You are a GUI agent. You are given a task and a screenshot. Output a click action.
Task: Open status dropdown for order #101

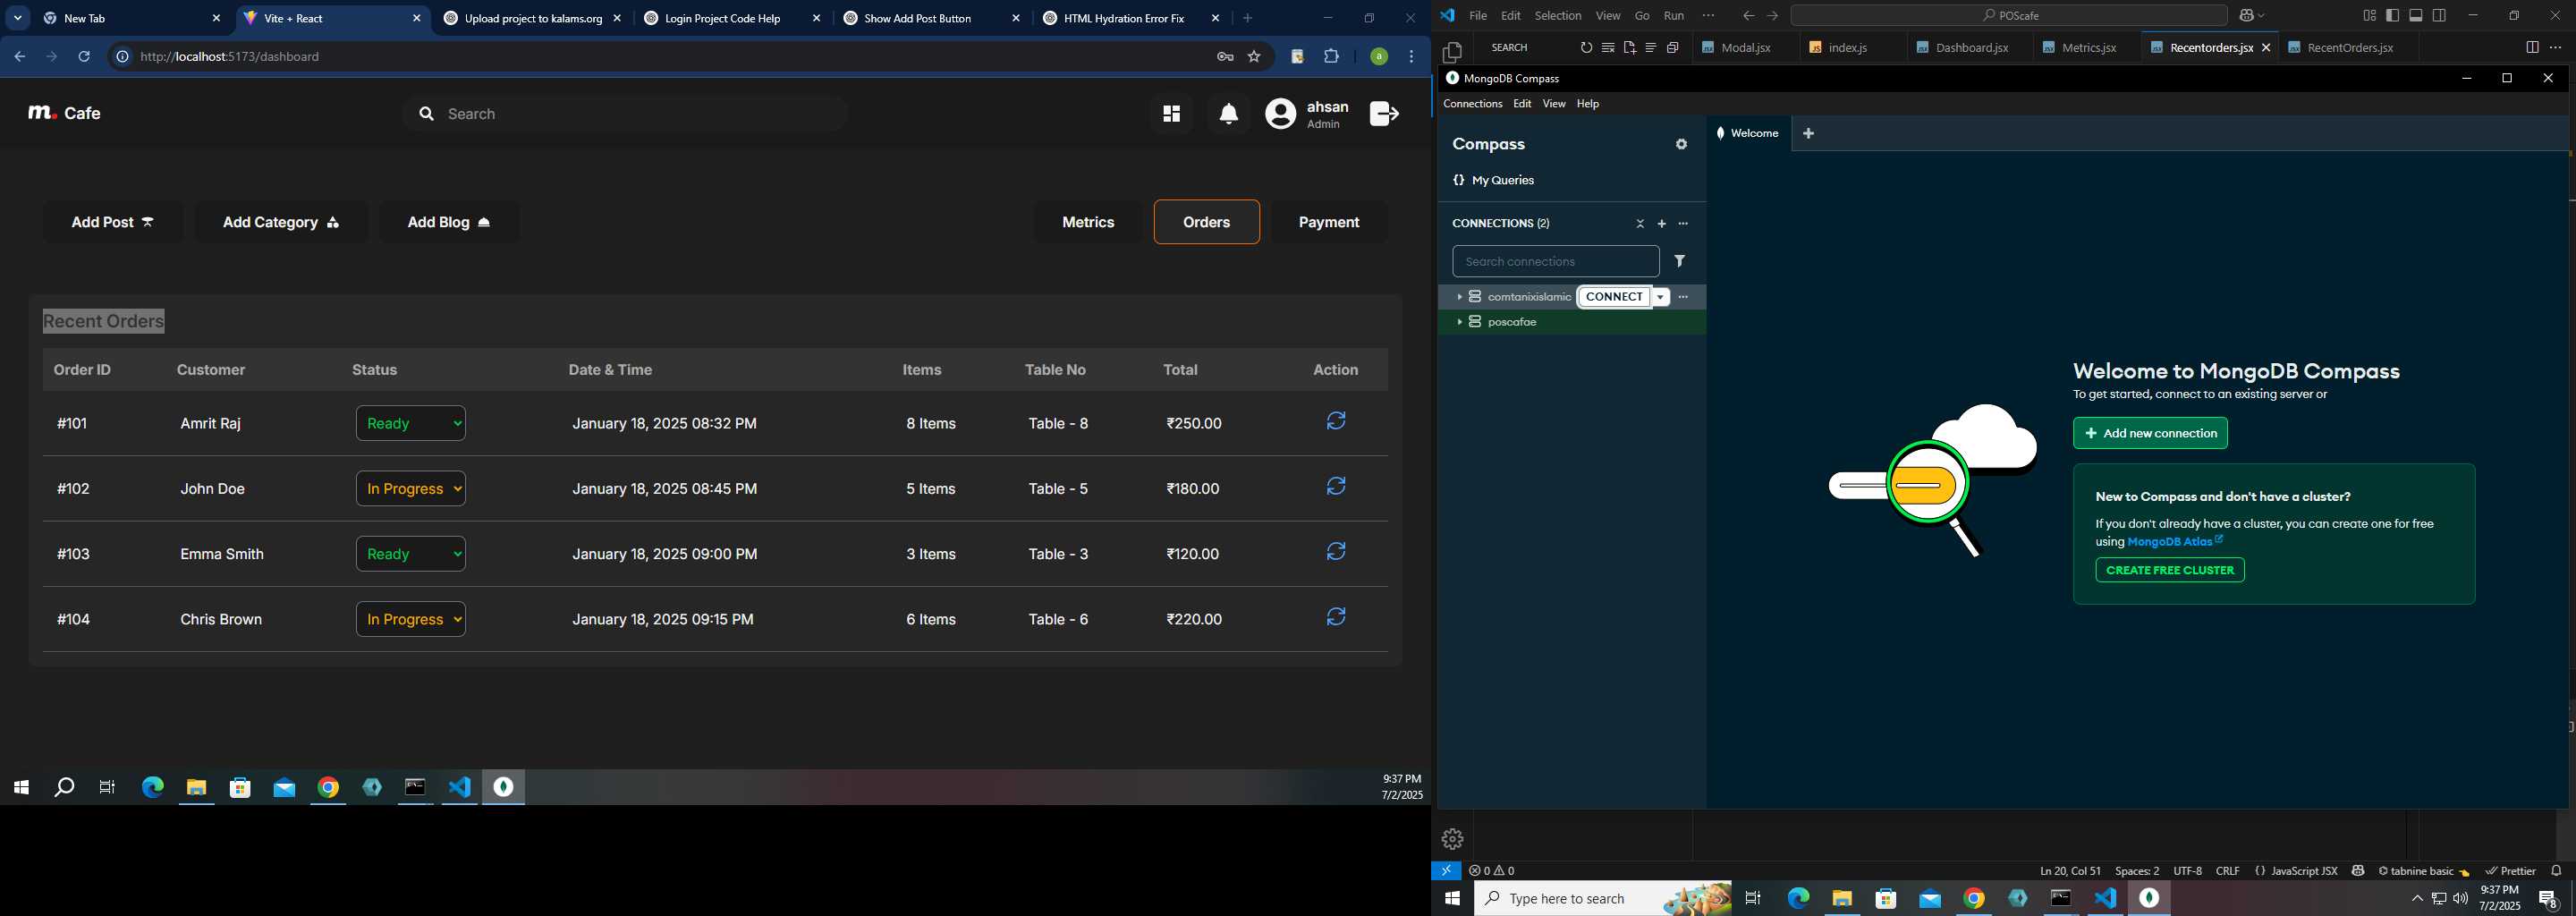pos(411,423)
